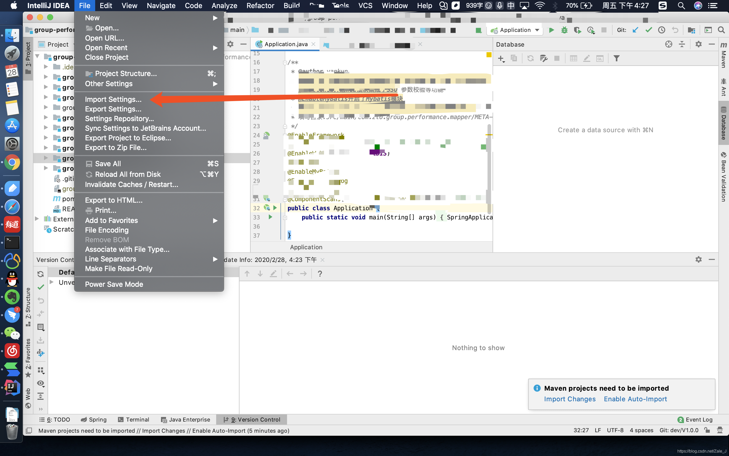Open the Maven tool window stripe
Viewport: 729px width, 456px height.
coord(724,55)
